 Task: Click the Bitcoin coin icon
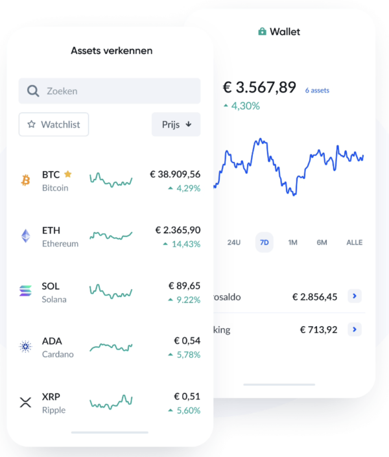coord(25,180)
